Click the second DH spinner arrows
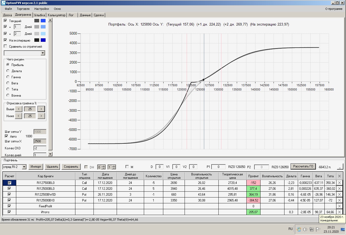346x235 pixels. (x=114, y=167)
